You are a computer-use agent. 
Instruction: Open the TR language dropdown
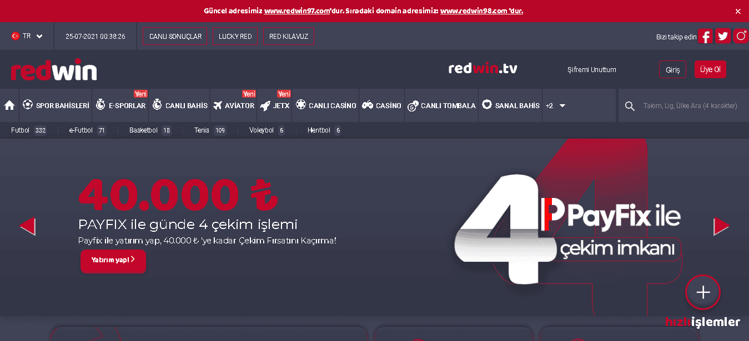pos(27,36)
